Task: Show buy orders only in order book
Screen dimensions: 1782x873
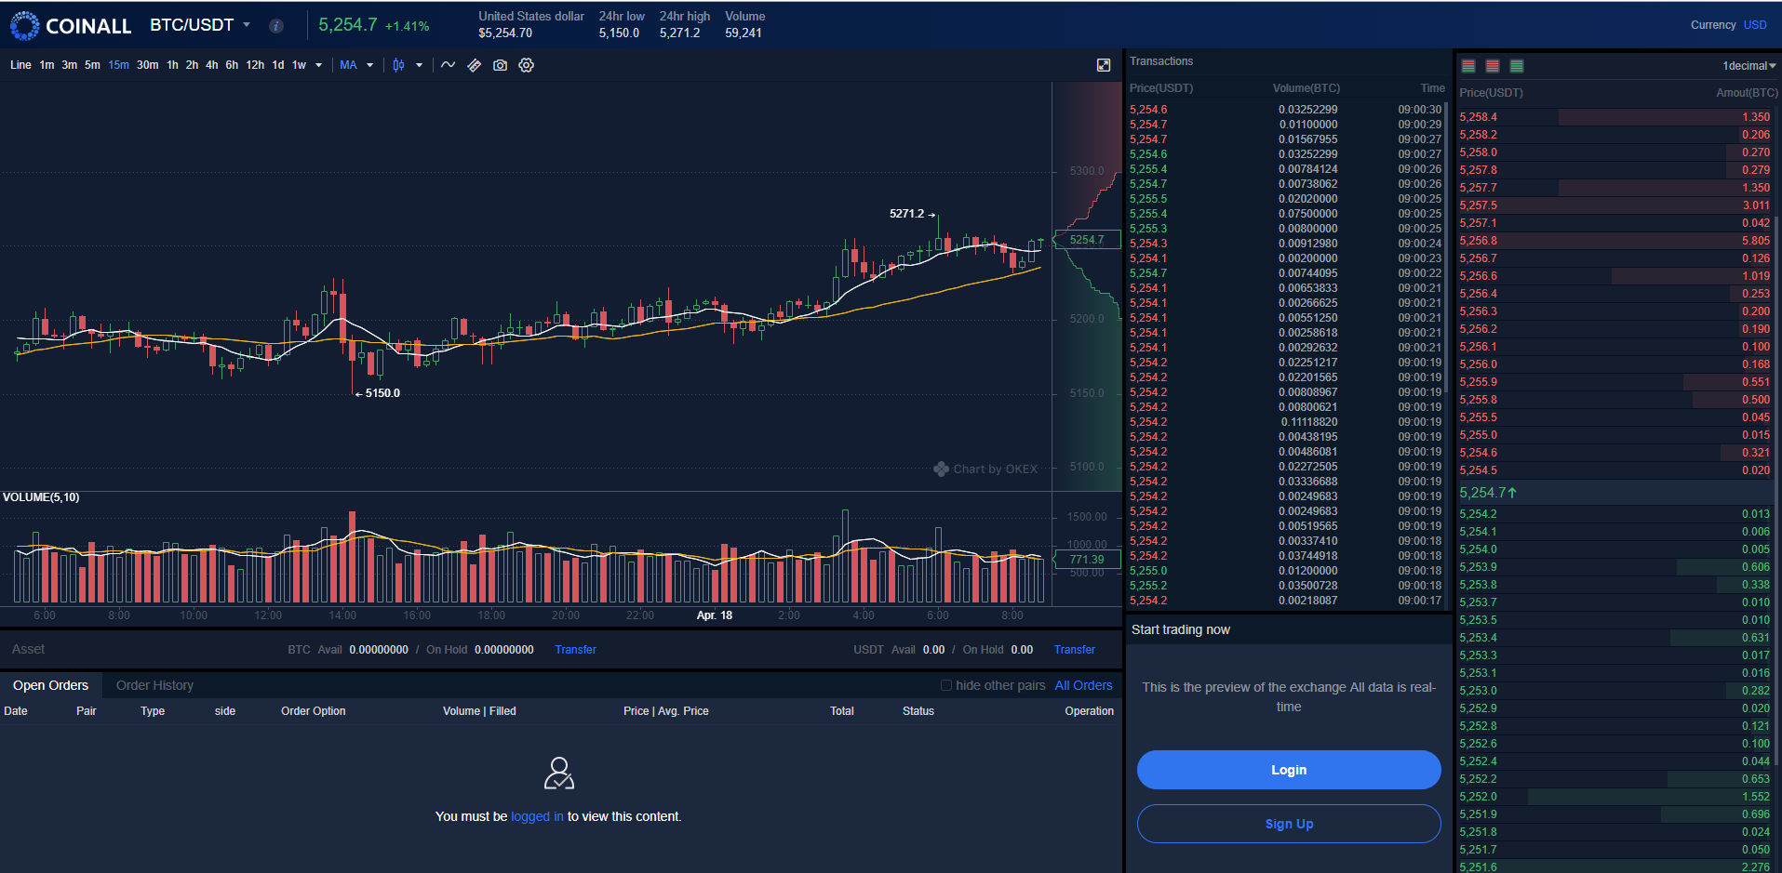Action: pos(1517,66)
